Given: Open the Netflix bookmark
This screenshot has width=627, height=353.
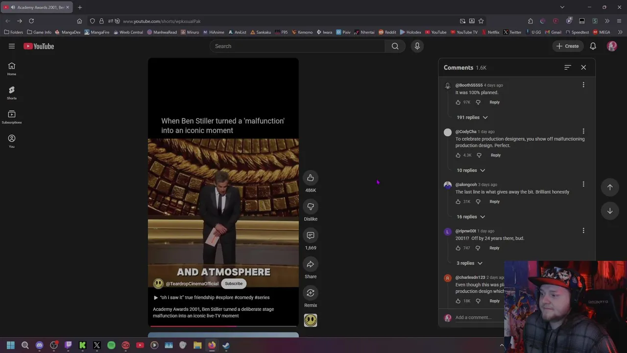Looking at the screenshot, I should (490, 32).
